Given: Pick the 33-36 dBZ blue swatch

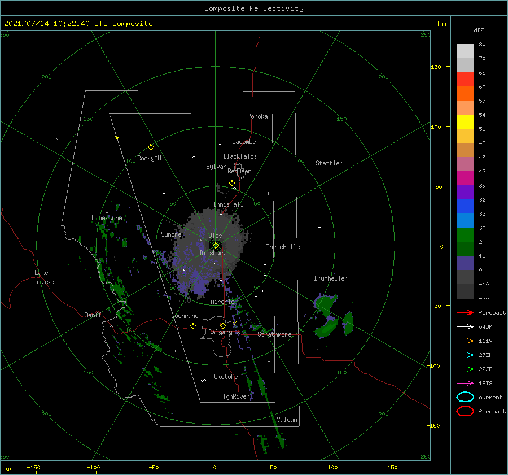Looking at the screenshot, I should coord(465,207).
